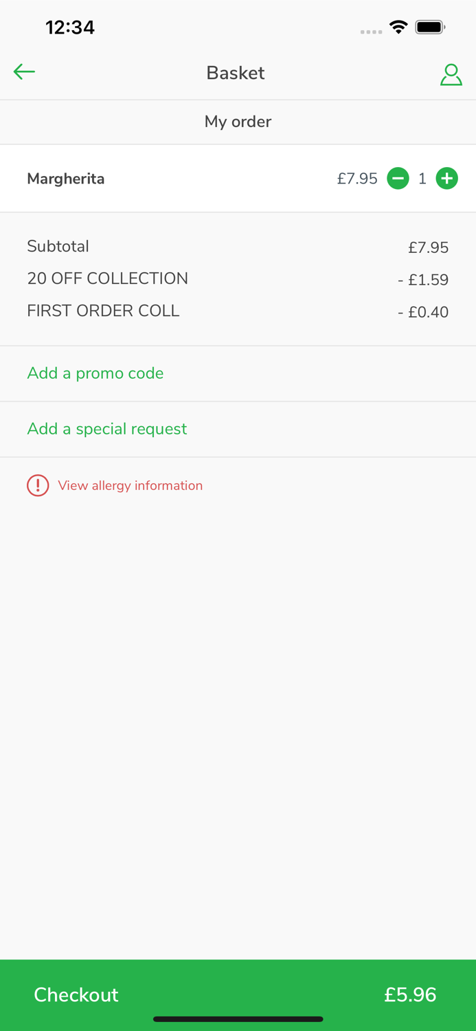Tap the 20 OFF COLLECTION discount row
476x1031 pixels.
coord(108,278)
